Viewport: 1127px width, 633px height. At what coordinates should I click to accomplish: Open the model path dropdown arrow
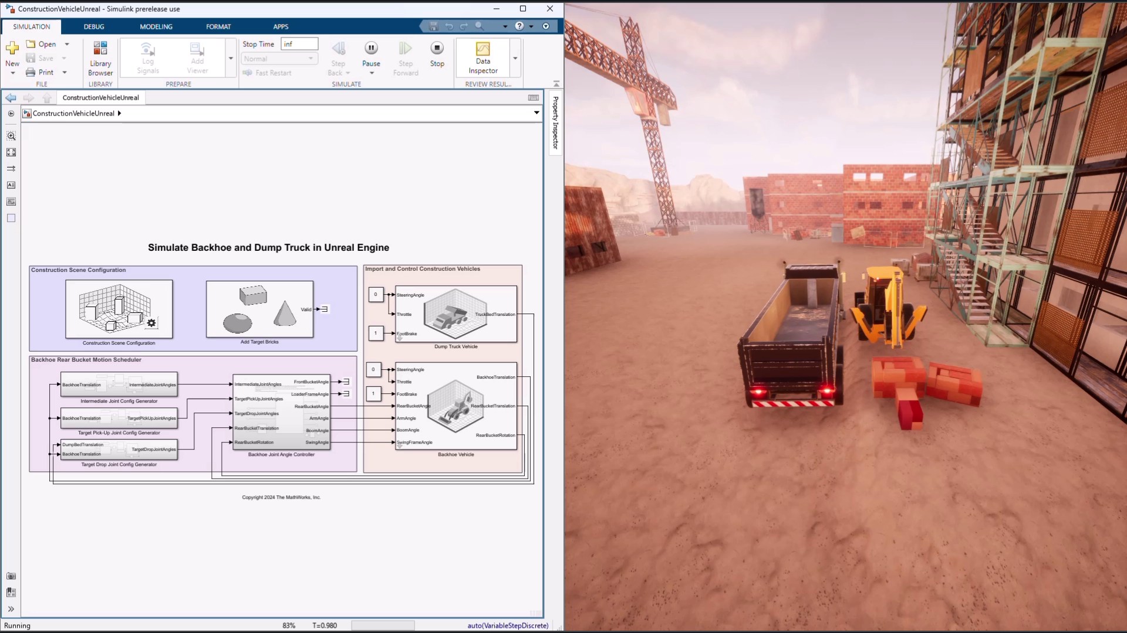point(536,113)
